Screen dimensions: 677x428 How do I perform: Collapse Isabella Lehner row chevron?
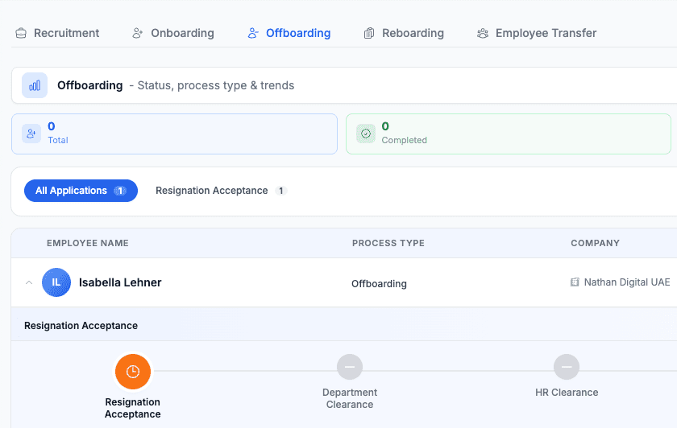[29, 282]
